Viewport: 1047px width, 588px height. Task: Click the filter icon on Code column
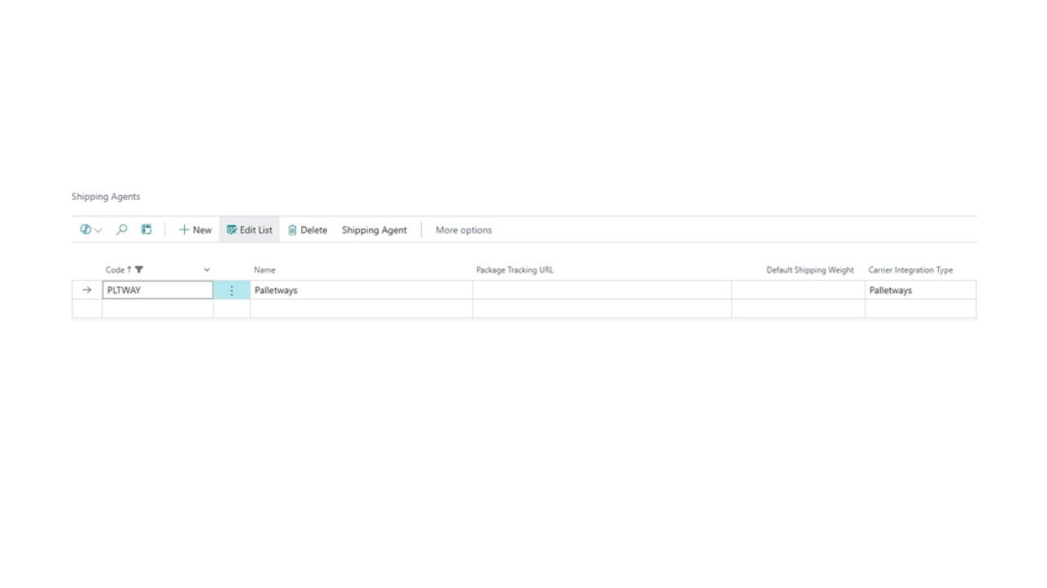pos(139,269)
